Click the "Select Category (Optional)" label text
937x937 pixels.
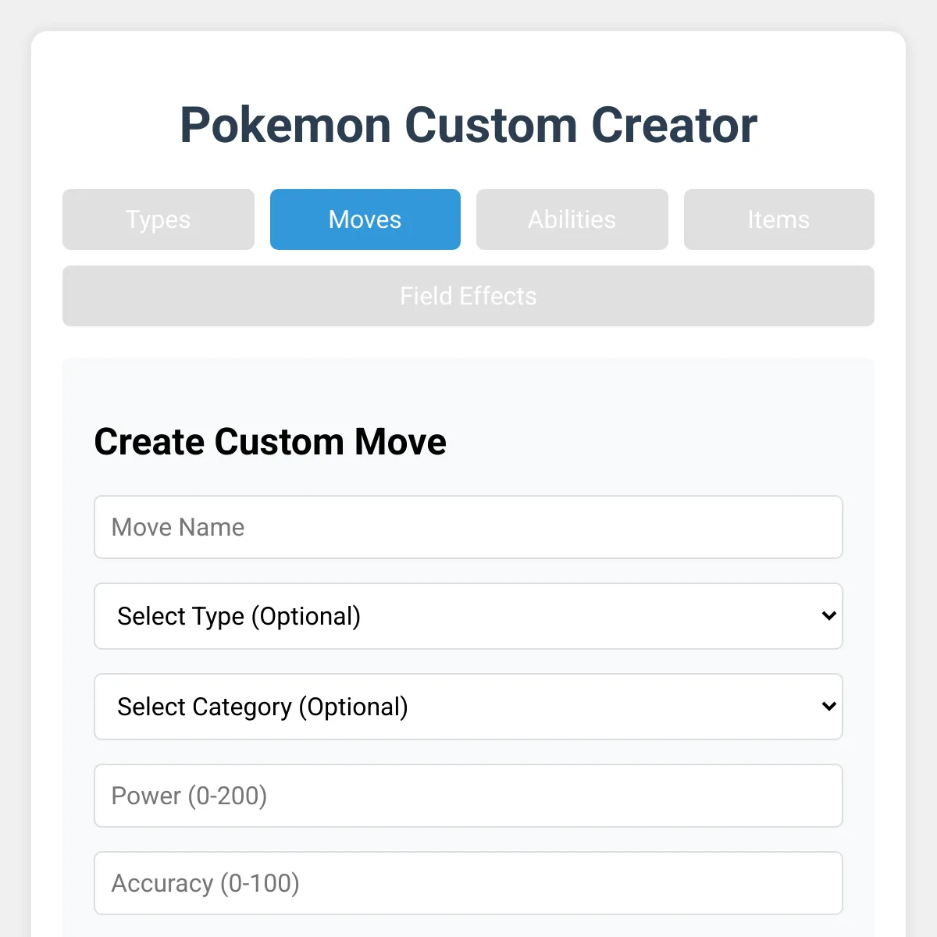[262, 707]
